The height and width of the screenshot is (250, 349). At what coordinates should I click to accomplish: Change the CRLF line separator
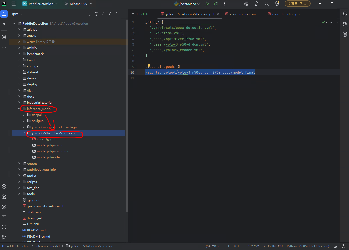[x=226, y=246]
